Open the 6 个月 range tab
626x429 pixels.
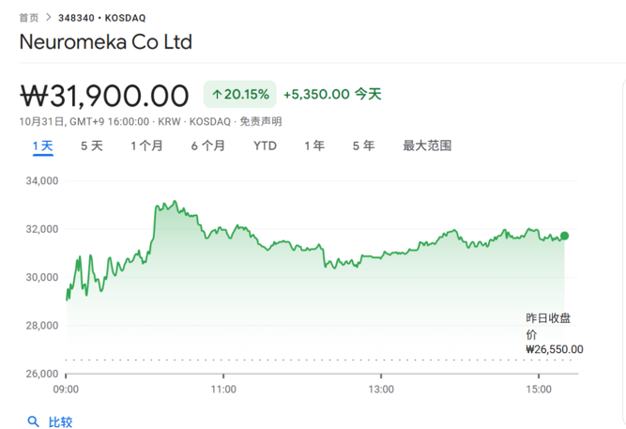tap(207, 146)
